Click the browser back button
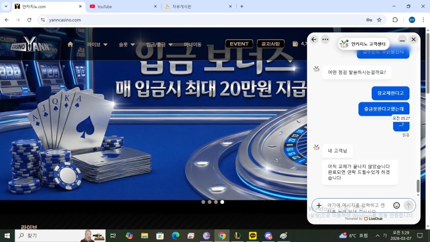Image resolution: width=430 pixels, height=242 pixels. (7, 20)
